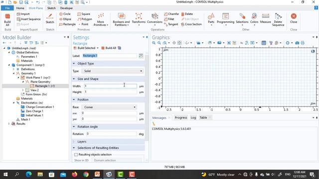Select Parameters 1 in Model Builder
Viewport: 319px width, 179px height.
coord(29,57)
